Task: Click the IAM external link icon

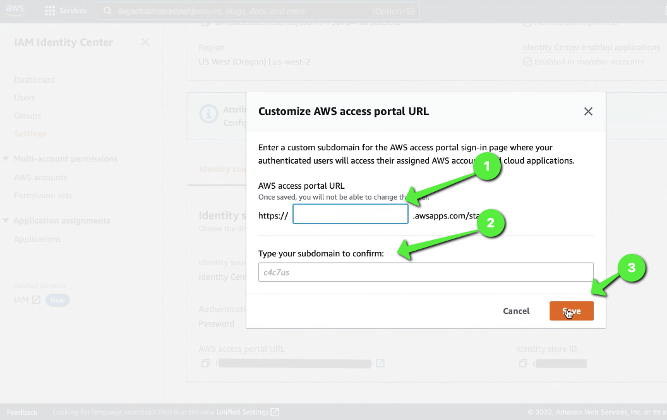Action: (37, 300)
